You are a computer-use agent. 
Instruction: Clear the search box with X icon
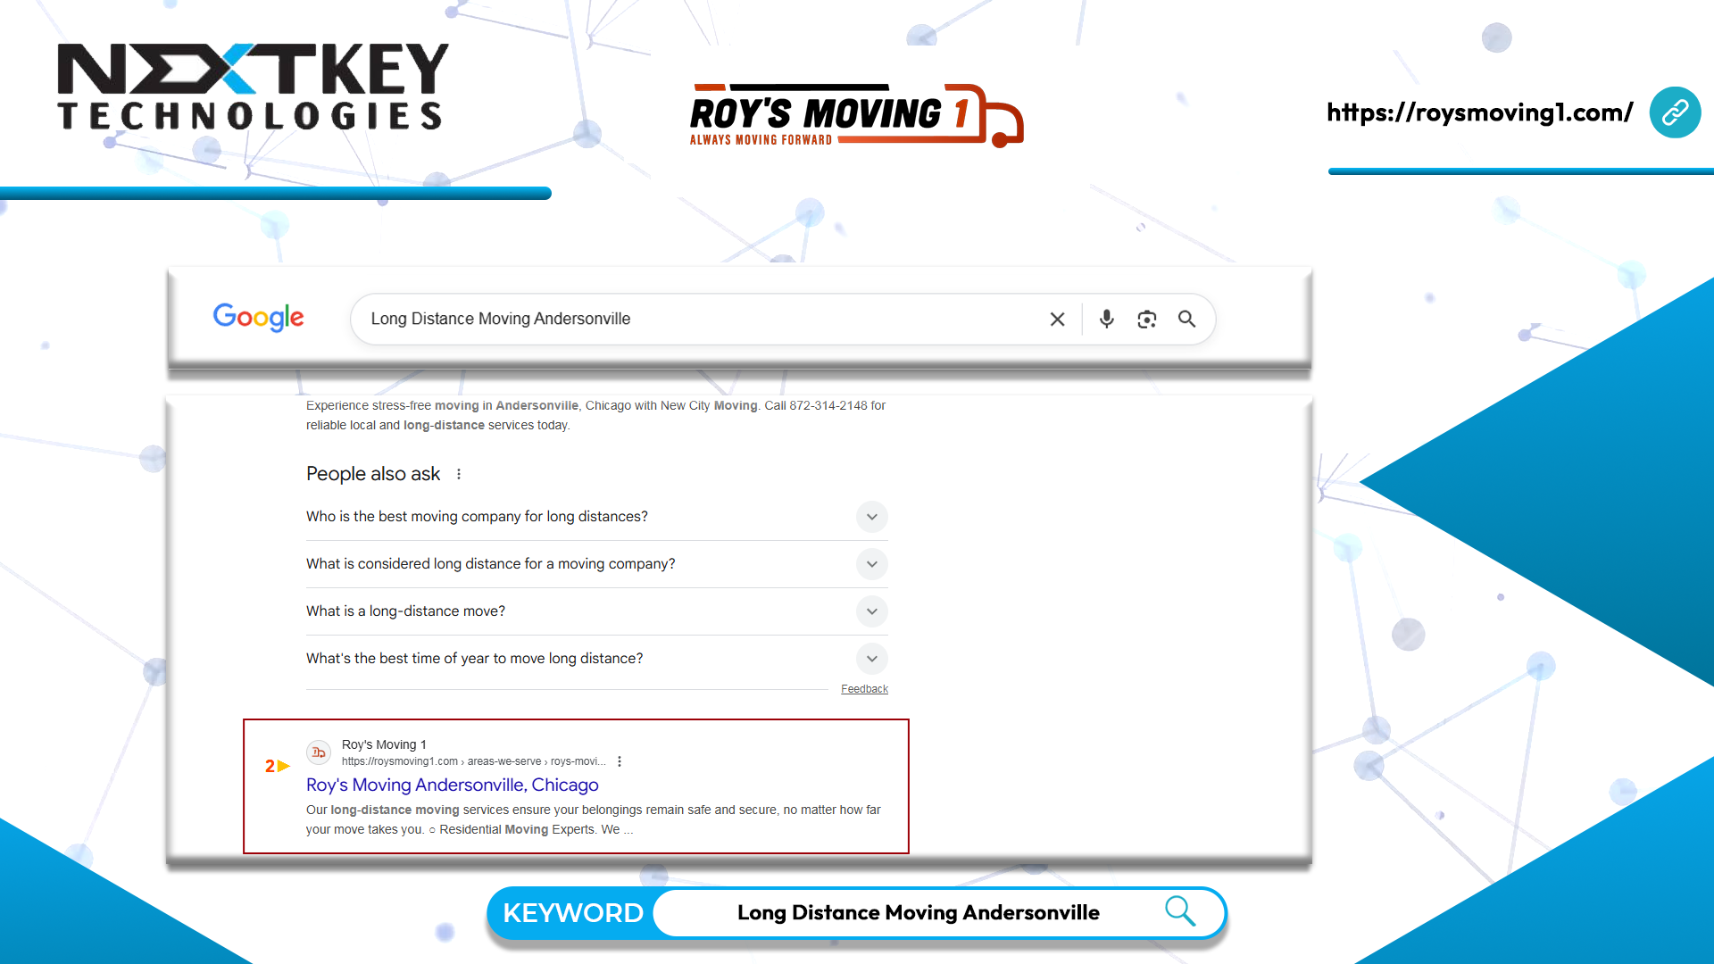pyautogui.click(x=1057, y=320)
